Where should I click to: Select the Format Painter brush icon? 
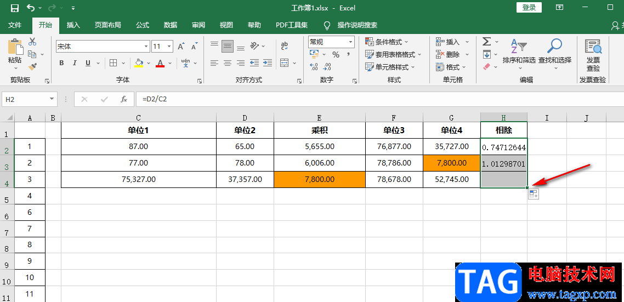[33, 66]
